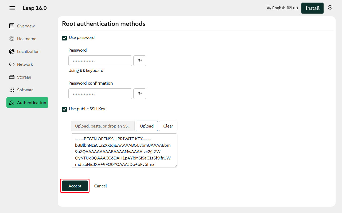Open the English us language selector
Image resolution: width=342 pixels, height=213 pixels.
pos(282,8)
